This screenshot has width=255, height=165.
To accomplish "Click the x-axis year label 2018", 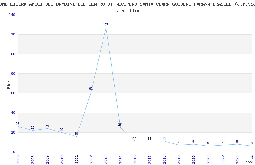I will point(164,160).
